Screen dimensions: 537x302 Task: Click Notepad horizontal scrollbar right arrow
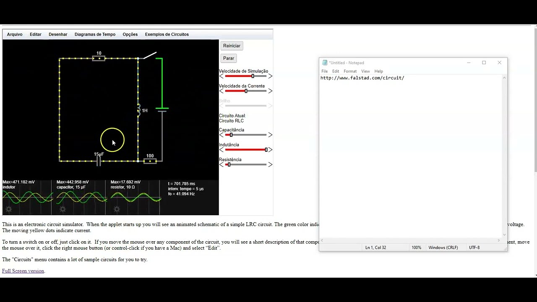(x=498, y=240)
